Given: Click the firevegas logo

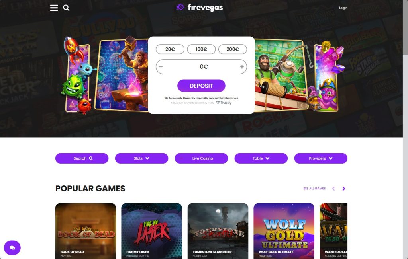Looking at the screenshot, I should [x=200, y=7].
